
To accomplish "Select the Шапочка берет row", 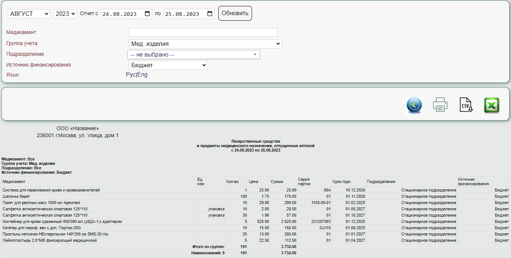I will click(17, 196).
